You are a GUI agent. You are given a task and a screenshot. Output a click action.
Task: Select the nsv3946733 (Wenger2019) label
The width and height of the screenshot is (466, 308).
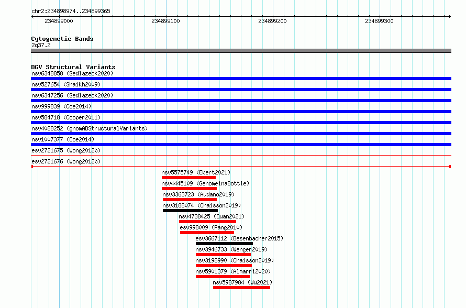[x=231, y=249]
